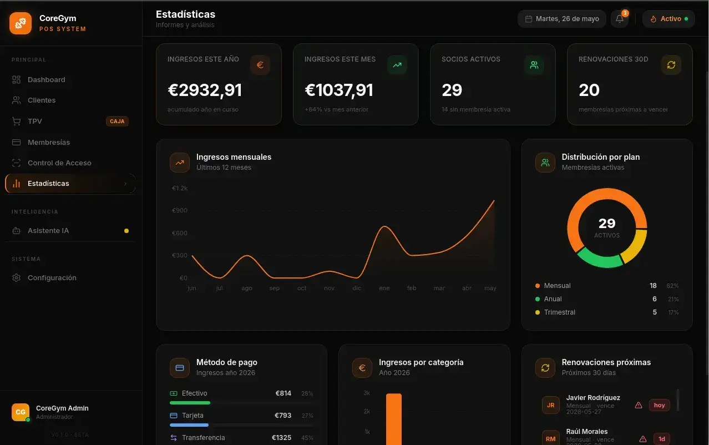Navigate to Control de Acceso
The image size is (709, 445).
tap(70, 163)
